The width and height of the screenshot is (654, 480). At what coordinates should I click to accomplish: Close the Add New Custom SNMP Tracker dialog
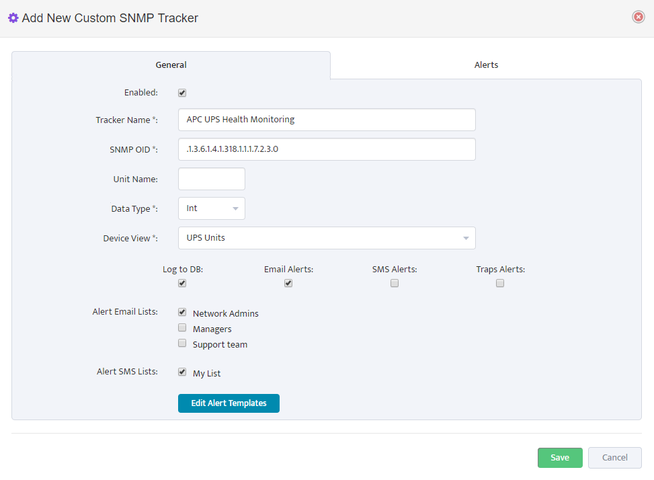(638, 17)
